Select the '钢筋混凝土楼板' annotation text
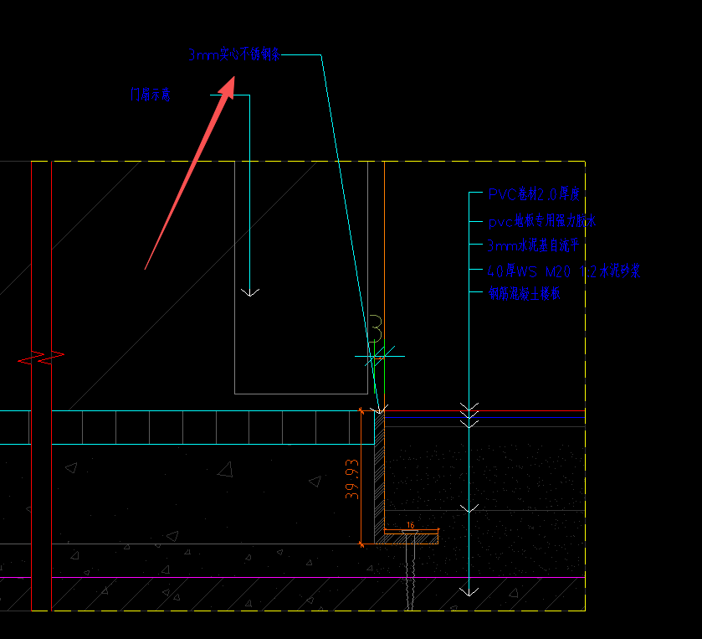The image size is (702, 639). tap(524, 293)
